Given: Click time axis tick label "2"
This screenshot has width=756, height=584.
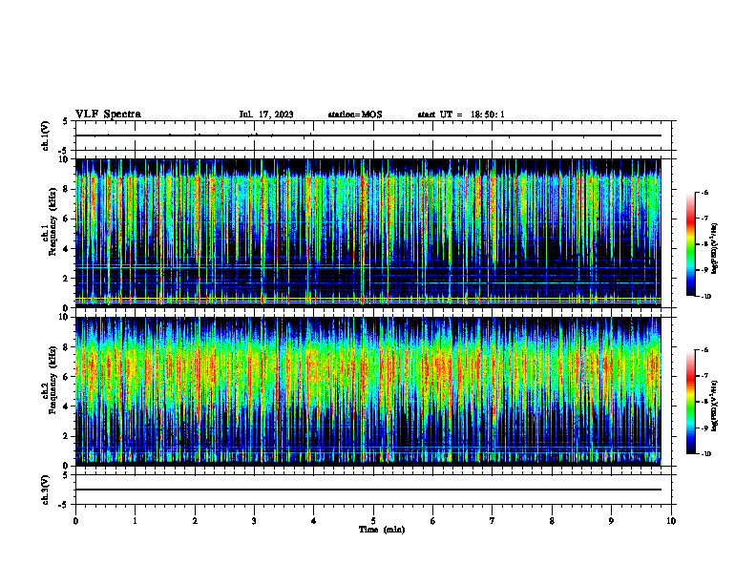Looking at the screenshot, I should pos(195,521).
